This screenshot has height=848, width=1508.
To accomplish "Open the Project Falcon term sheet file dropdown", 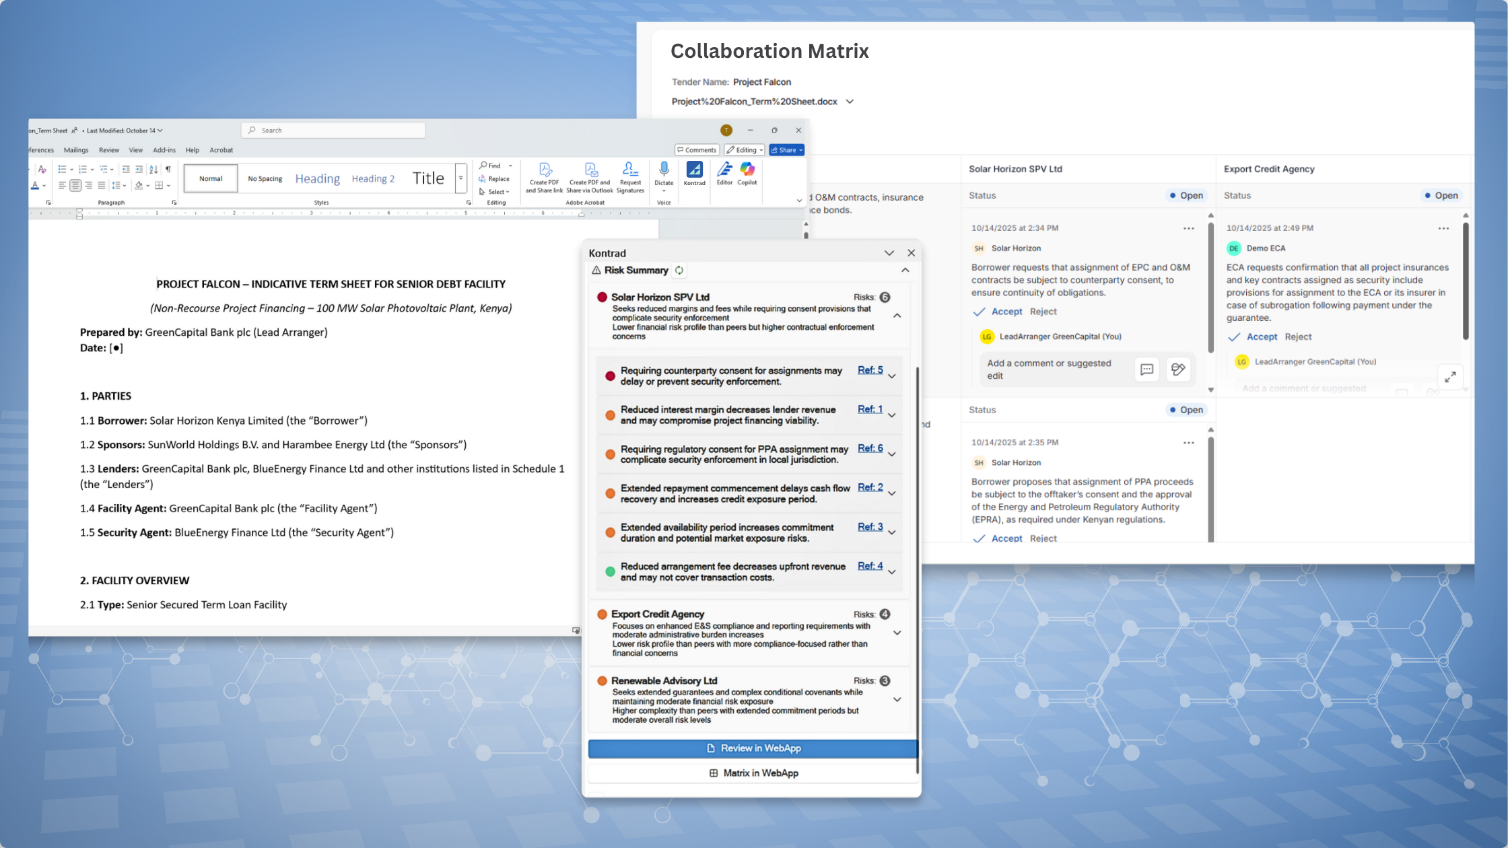I will click(x=850, y=102).
